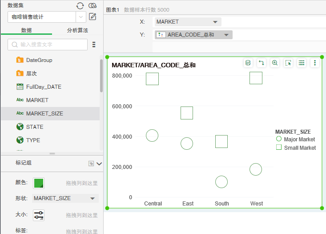Image resolution: width=326 pixels, height=234 pixels.
Task: Open the X axis MARKET dropdown
Action: [215, 21]
